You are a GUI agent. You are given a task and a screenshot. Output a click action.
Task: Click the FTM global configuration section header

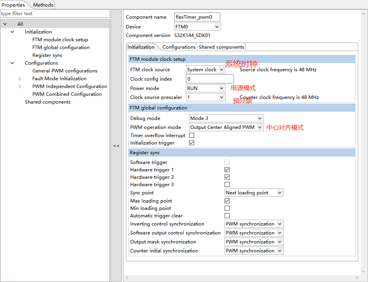coord(242,108)
